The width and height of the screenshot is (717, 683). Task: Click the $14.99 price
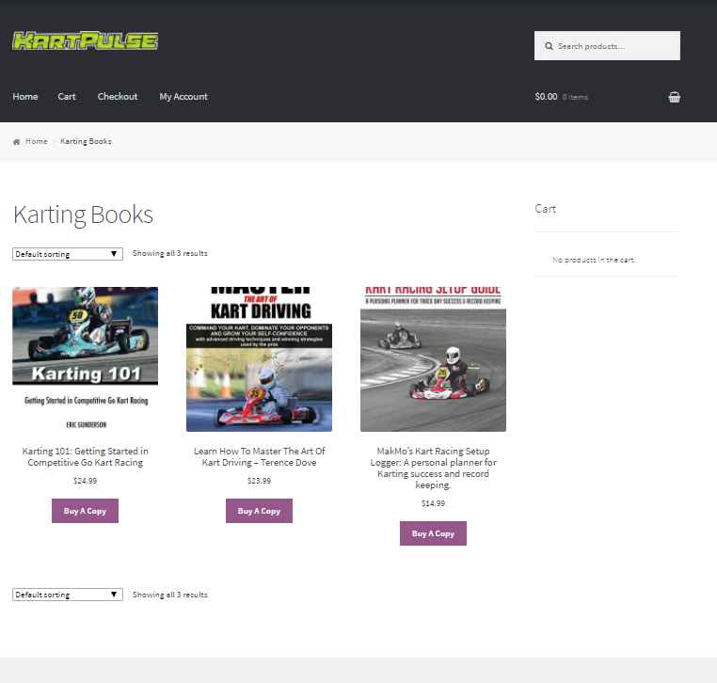433,503
